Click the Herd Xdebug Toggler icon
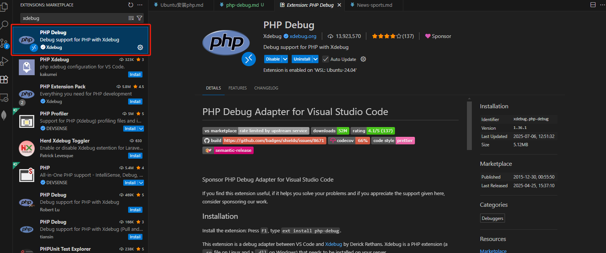 27,148
